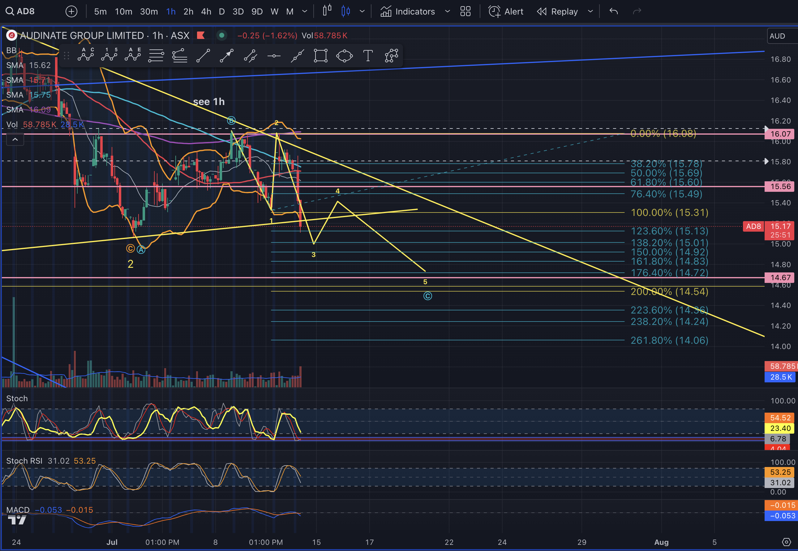The width and height of the screenshot is (798, 551).
Task: Expand the Replay options dropdown arrow
Action: click(x=590, y=11)
